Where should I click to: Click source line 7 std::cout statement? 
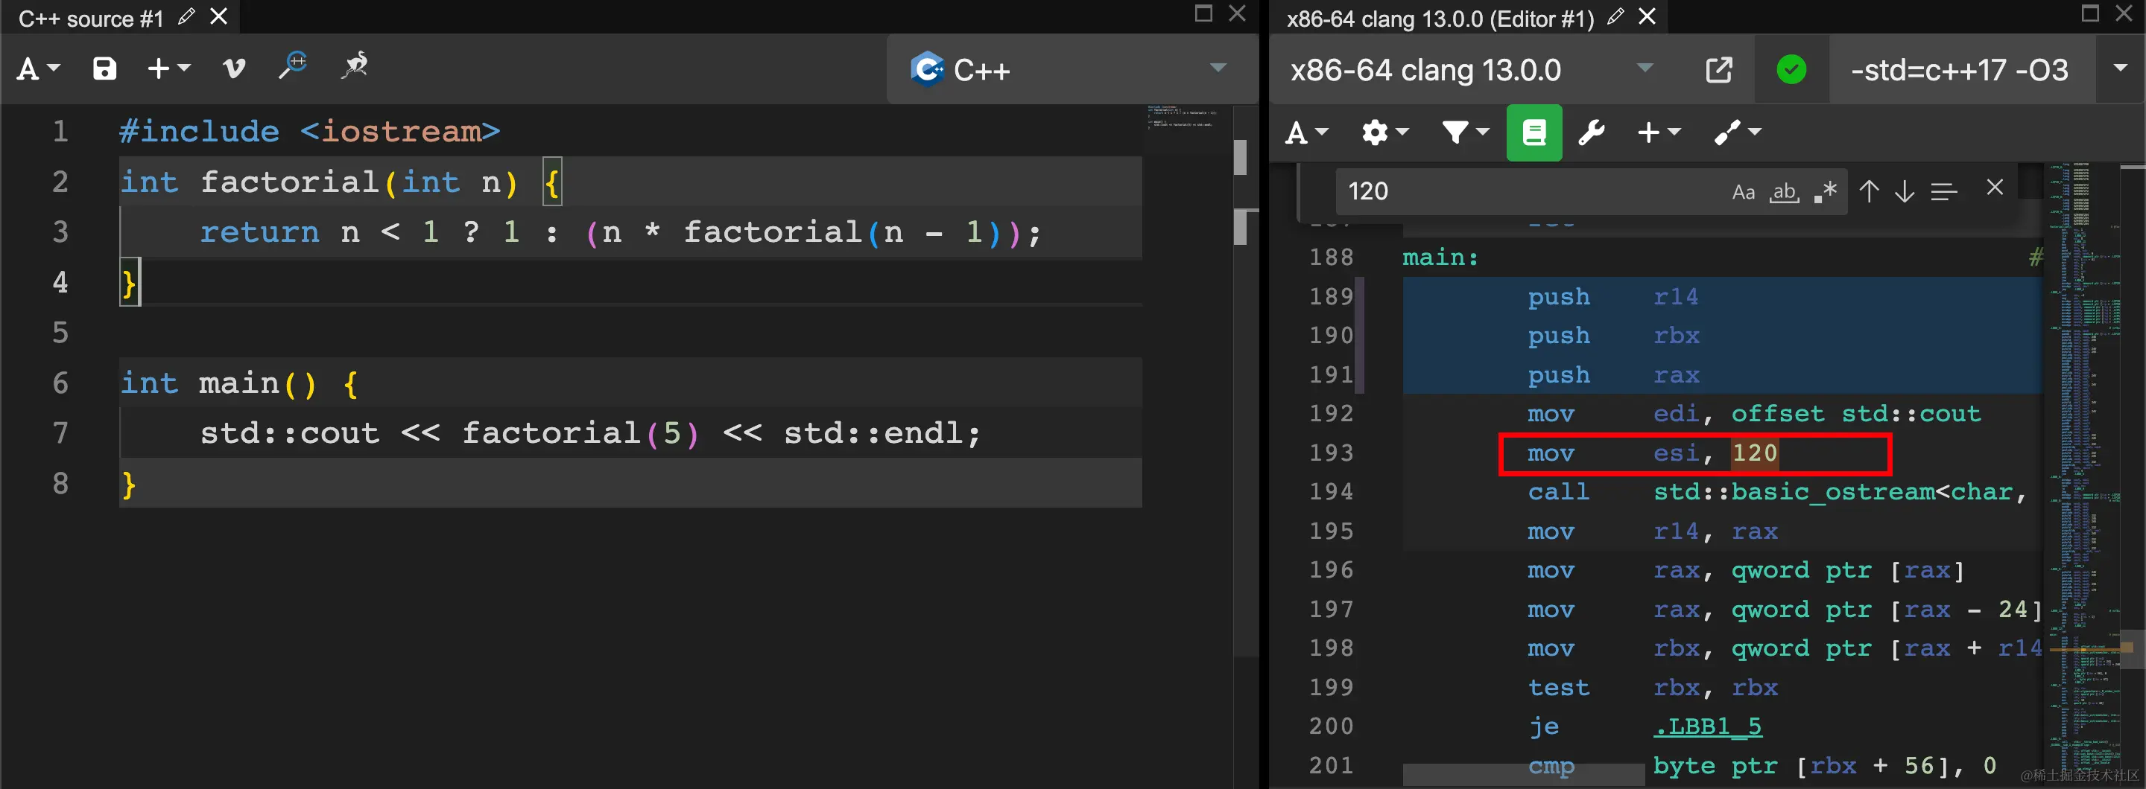pyautogui.click(x=590, y=432)
